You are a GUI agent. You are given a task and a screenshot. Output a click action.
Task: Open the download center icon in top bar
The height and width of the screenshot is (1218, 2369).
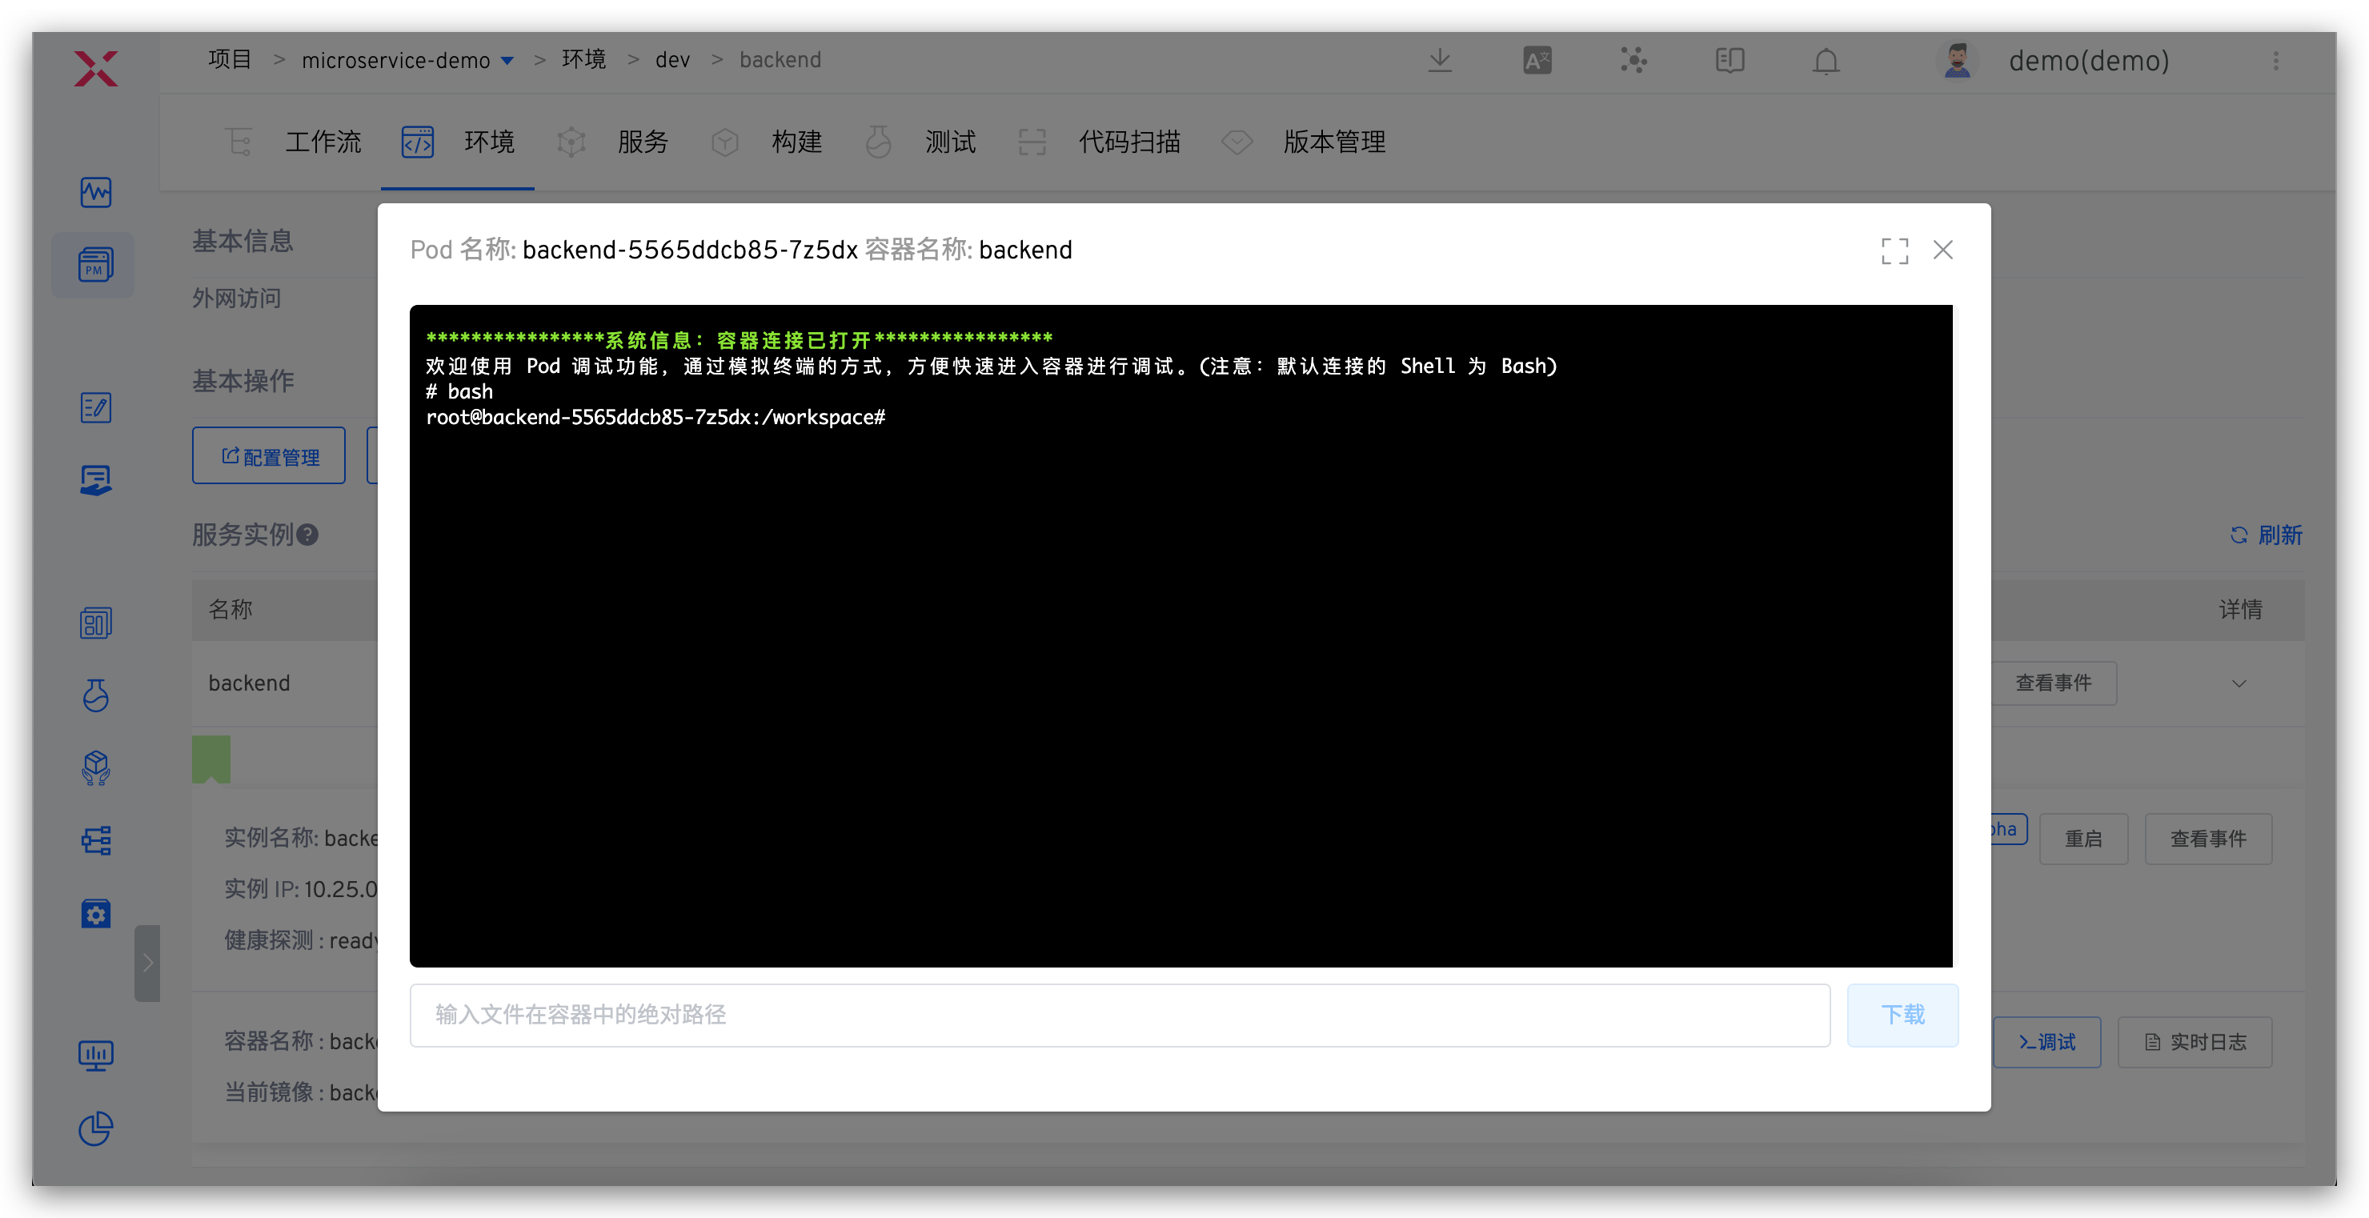[1440, 61]
